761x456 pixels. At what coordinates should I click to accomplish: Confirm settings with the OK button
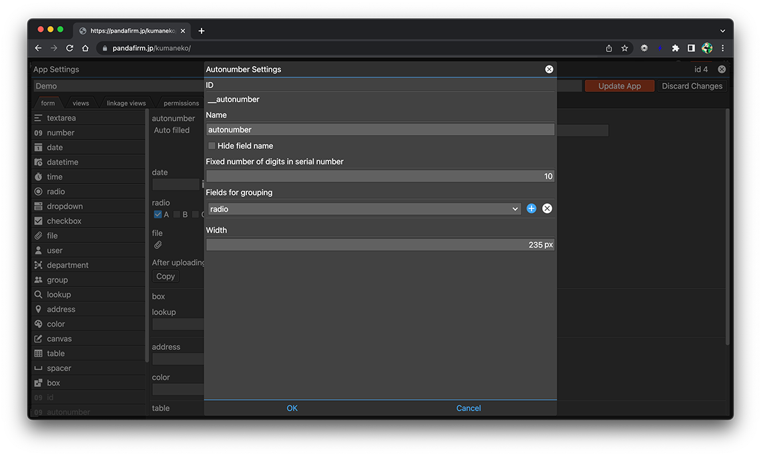tap(292, 409)
